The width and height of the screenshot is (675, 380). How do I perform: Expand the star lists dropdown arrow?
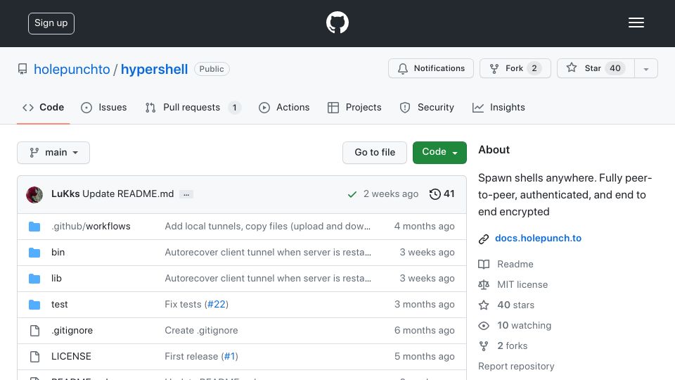tap(646, 68)
